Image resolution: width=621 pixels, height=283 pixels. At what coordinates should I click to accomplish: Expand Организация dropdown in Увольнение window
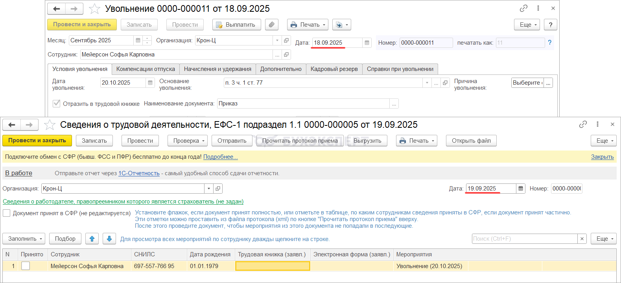point(277,40)
